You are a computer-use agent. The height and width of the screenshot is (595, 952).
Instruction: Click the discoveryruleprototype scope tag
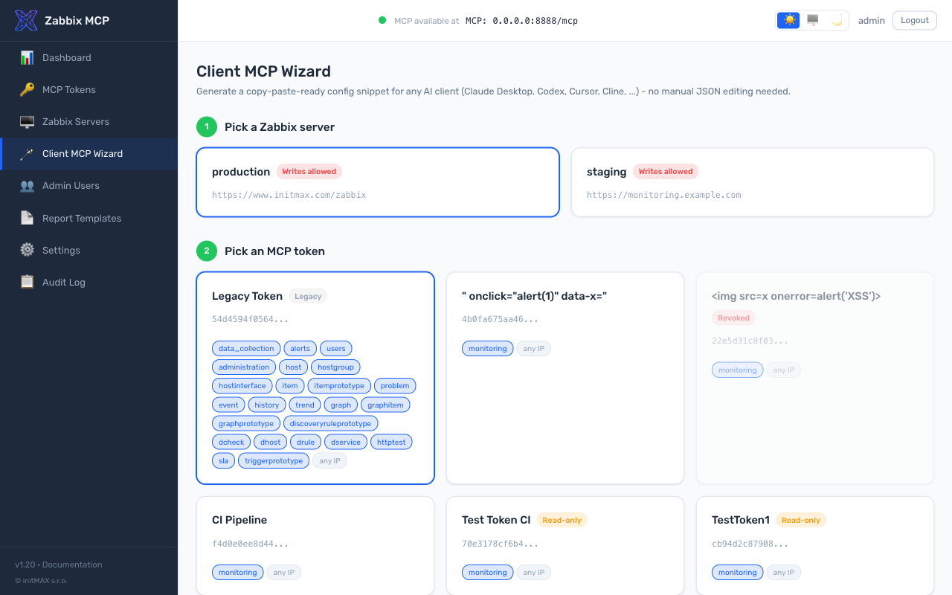pyautogui.click(x=331, y=423)
